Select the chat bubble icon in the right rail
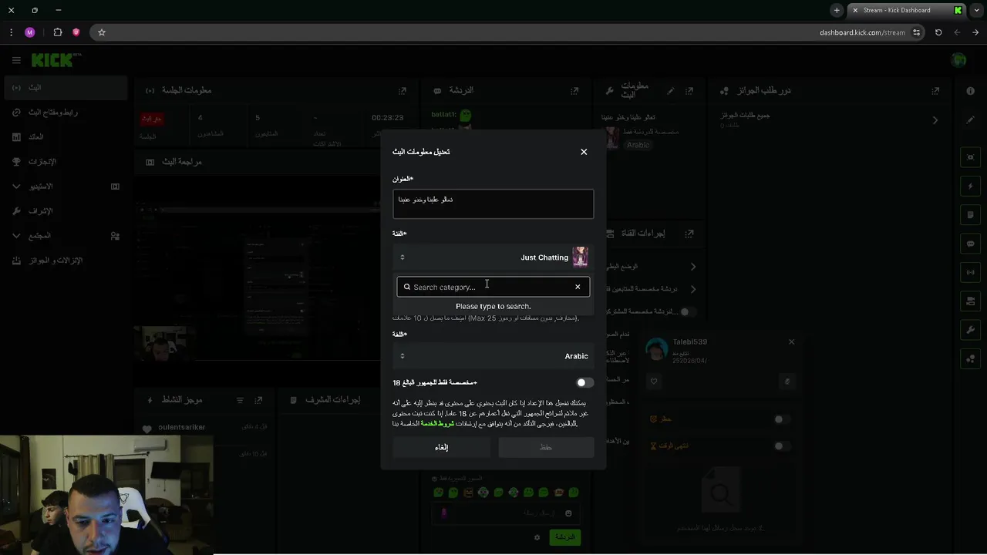 click(x=970, y=244)
